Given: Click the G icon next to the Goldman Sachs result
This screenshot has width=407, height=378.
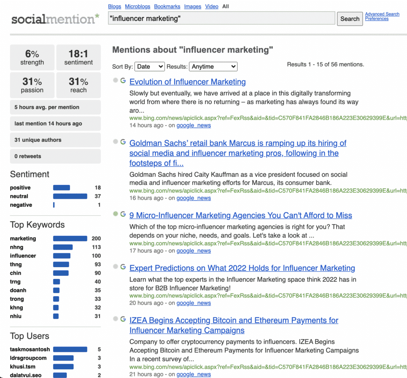Looking at the screenshot, I should click(123, 142).
